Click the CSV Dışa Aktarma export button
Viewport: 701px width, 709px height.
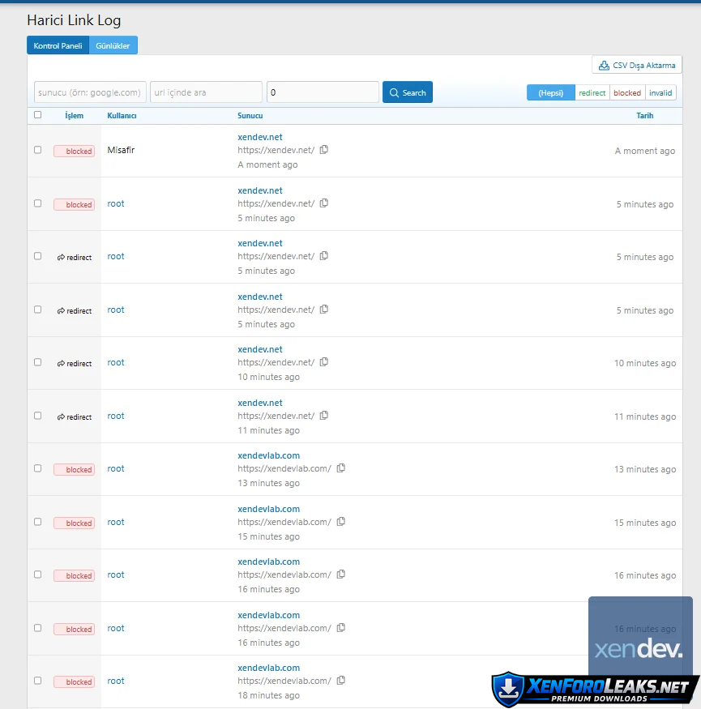click(x=637, y=66)
